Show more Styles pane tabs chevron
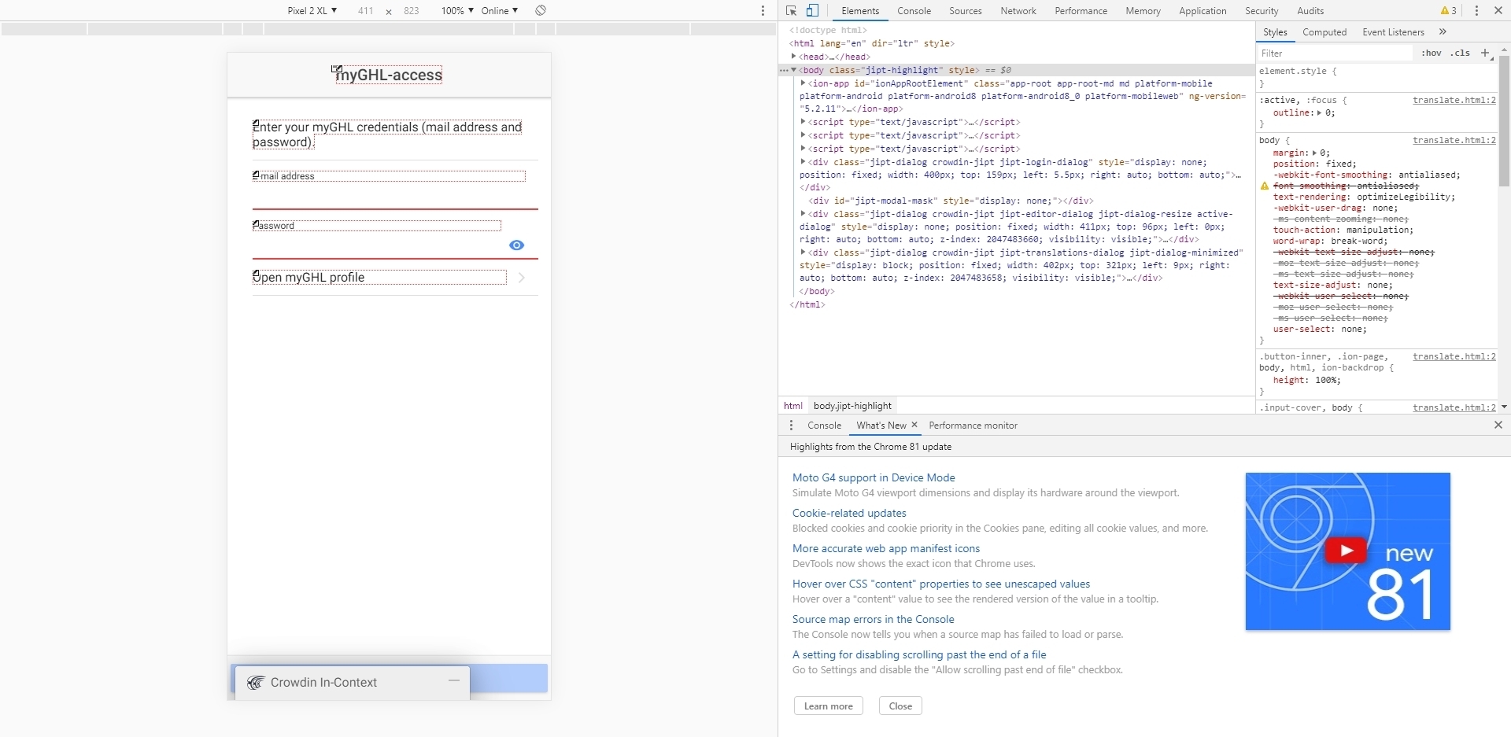The width and height of the screenshot is (1511, 737). pyautogui.click(x=1443, y=31)
